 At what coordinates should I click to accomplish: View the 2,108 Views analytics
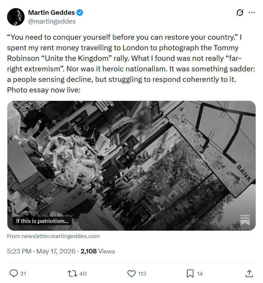[98, 251]
